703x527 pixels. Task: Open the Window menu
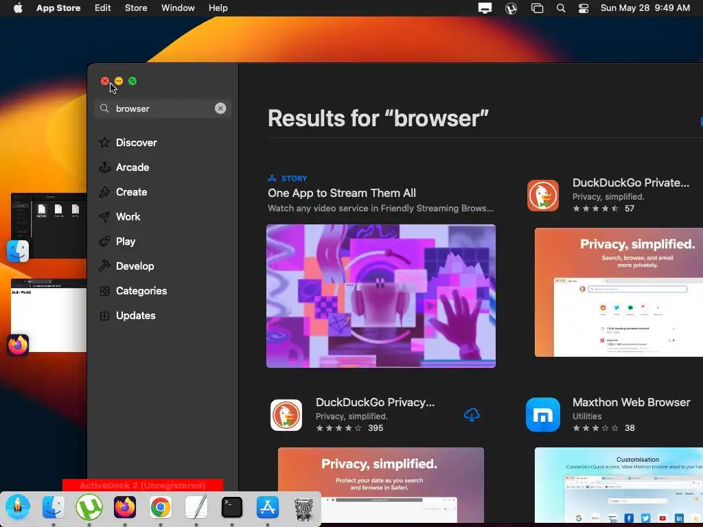(178, 8)
